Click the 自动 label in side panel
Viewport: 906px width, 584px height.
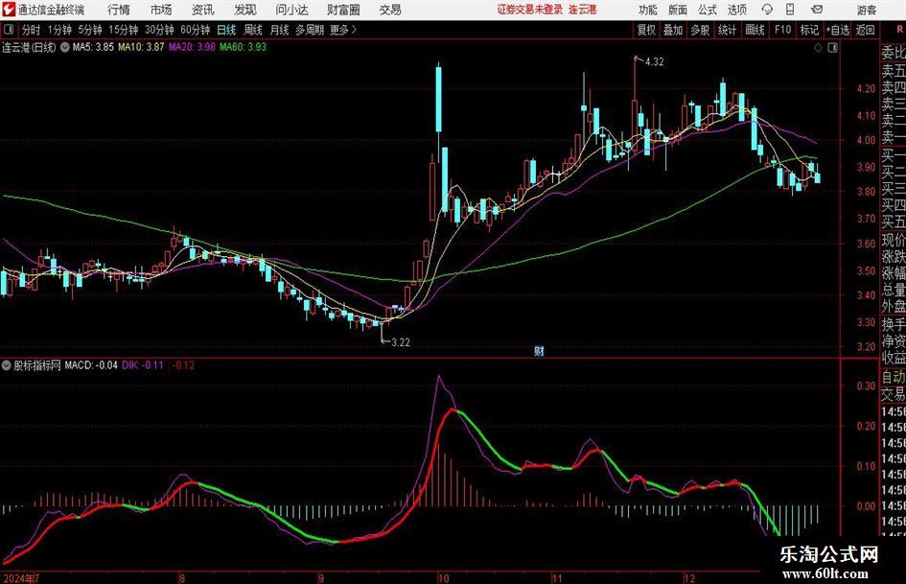tap(894, 377)
